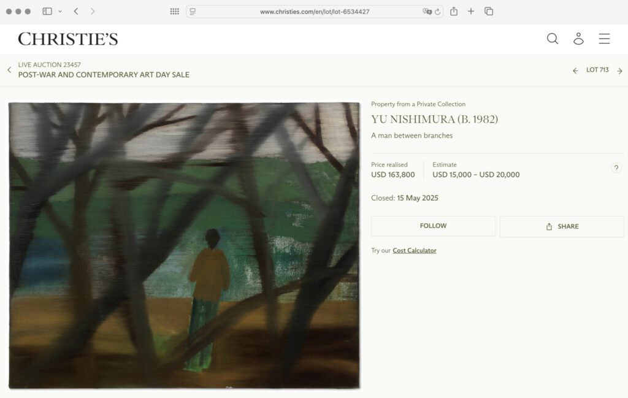
Task: Return to auction with back chevron
Action: click(9, 70)
